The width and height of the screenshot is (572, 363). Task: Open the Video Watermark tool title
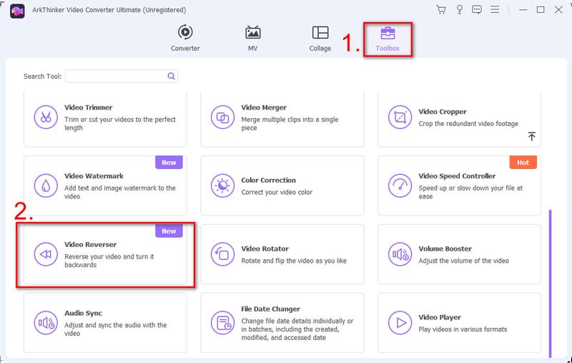pos(94,176)
